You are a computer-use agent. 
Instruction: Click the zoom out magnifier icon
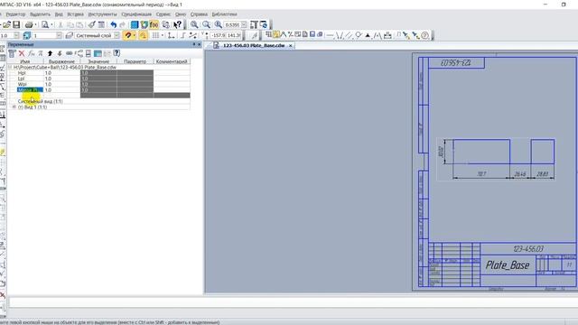[x=207, y=24]
